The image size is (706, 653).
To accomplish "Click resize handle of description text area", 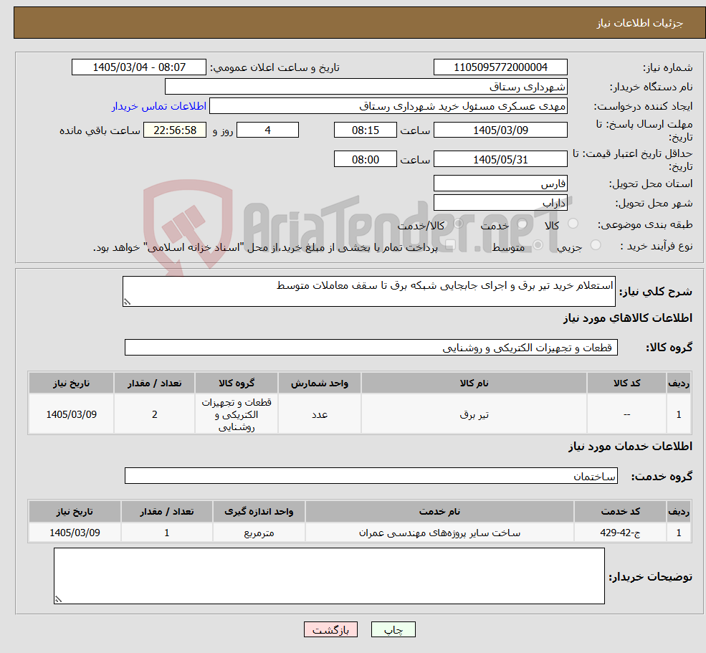I will coord(127,302).
